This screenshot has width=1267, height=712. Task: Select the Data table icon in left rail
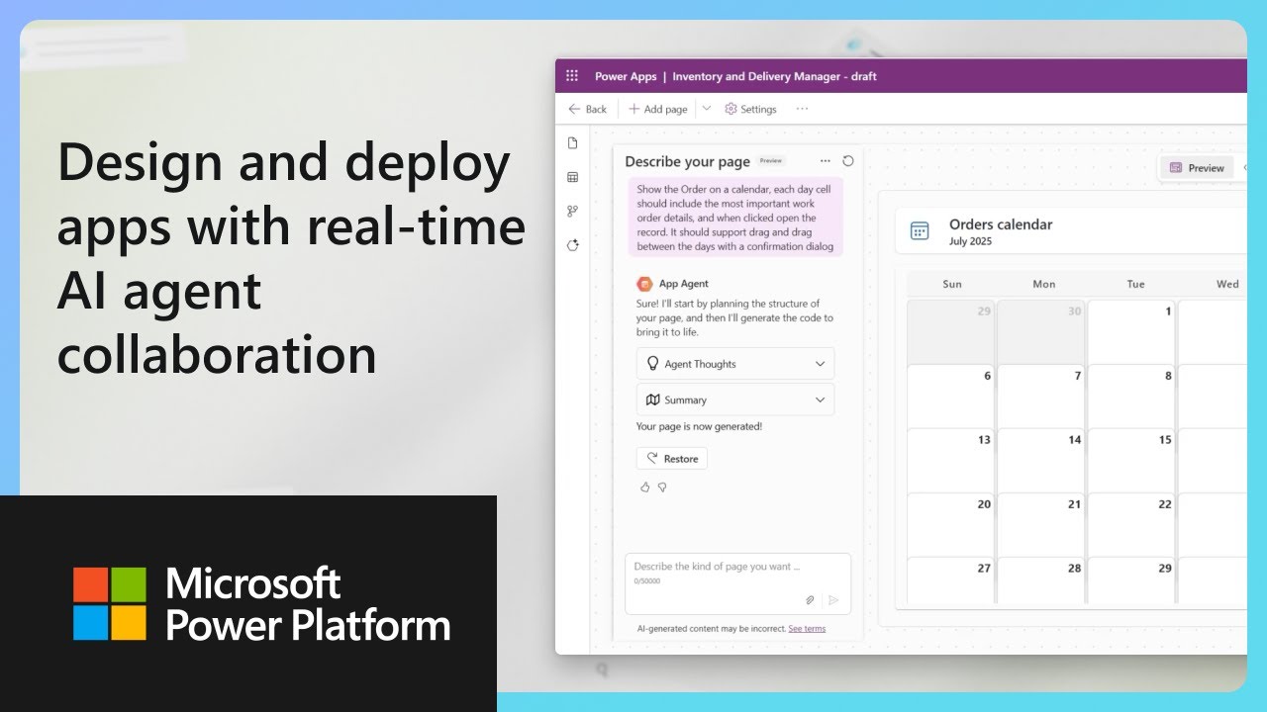[x=572, y=177]
